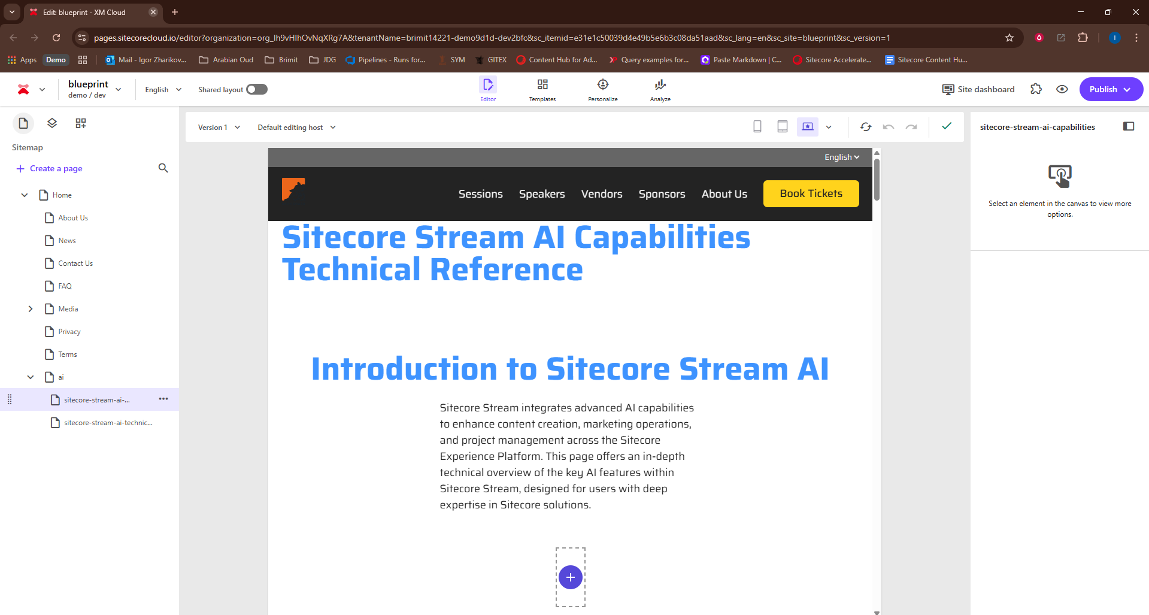
Task: Switch to the Editor tab
Action: pos(488,89)
